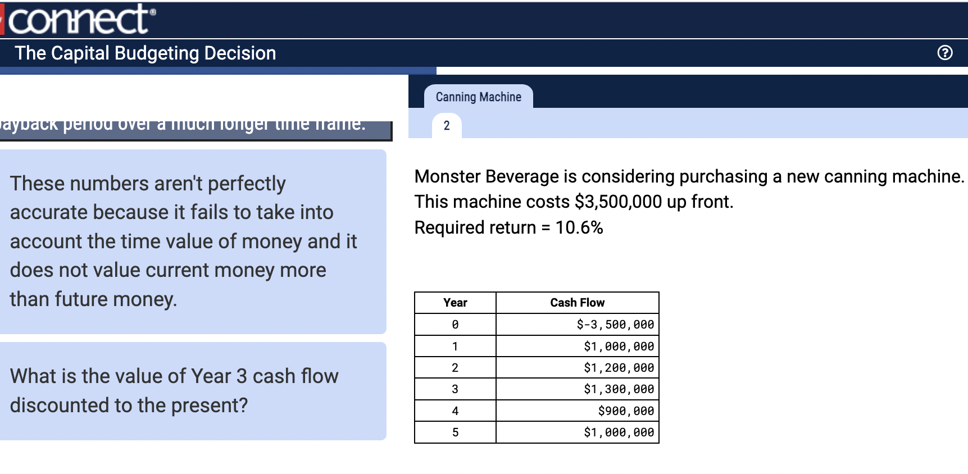Click the machine costs $3,500,000 sentence
Image resolution: width=968 pixels, height=474 pixels.
(x=574, y=202)
